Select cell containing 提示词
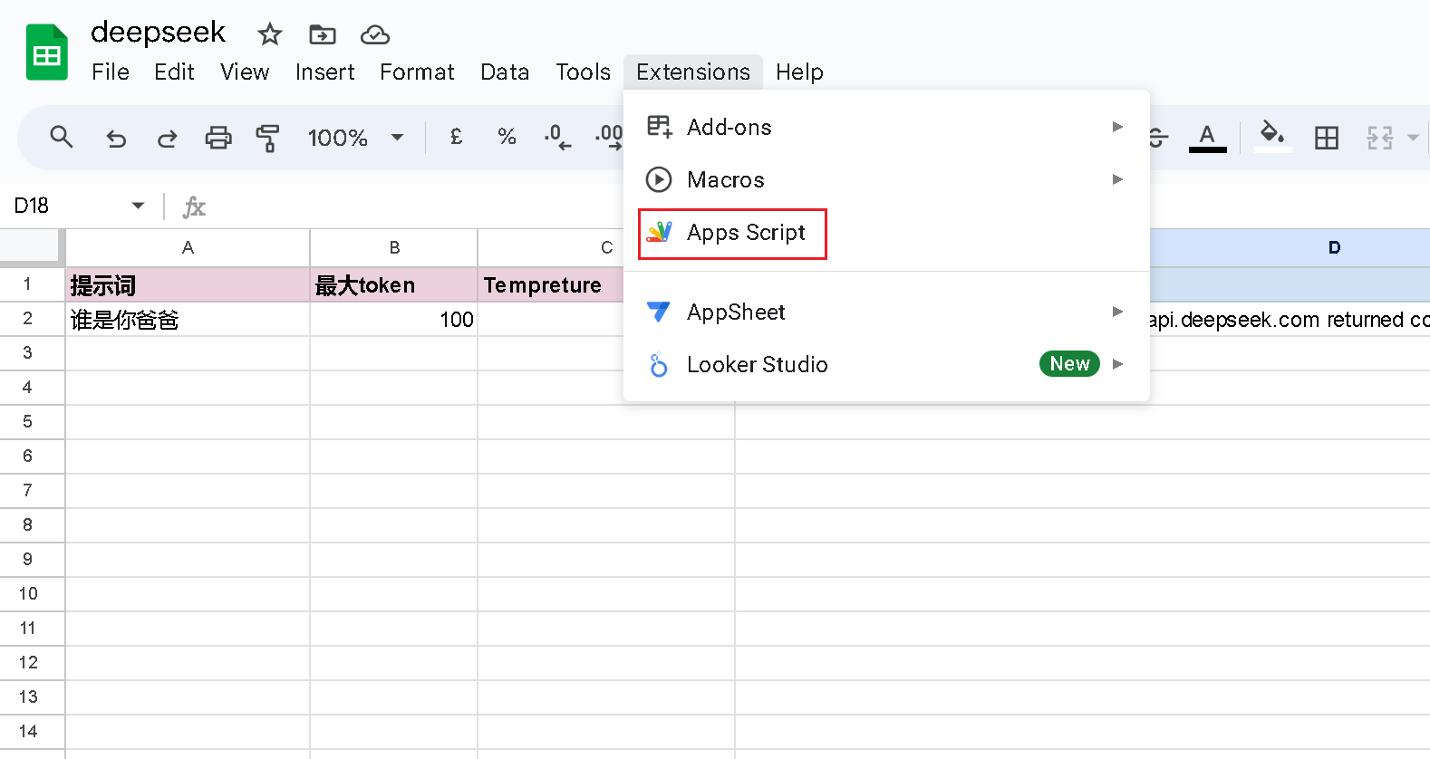 [x=188, y=285]
